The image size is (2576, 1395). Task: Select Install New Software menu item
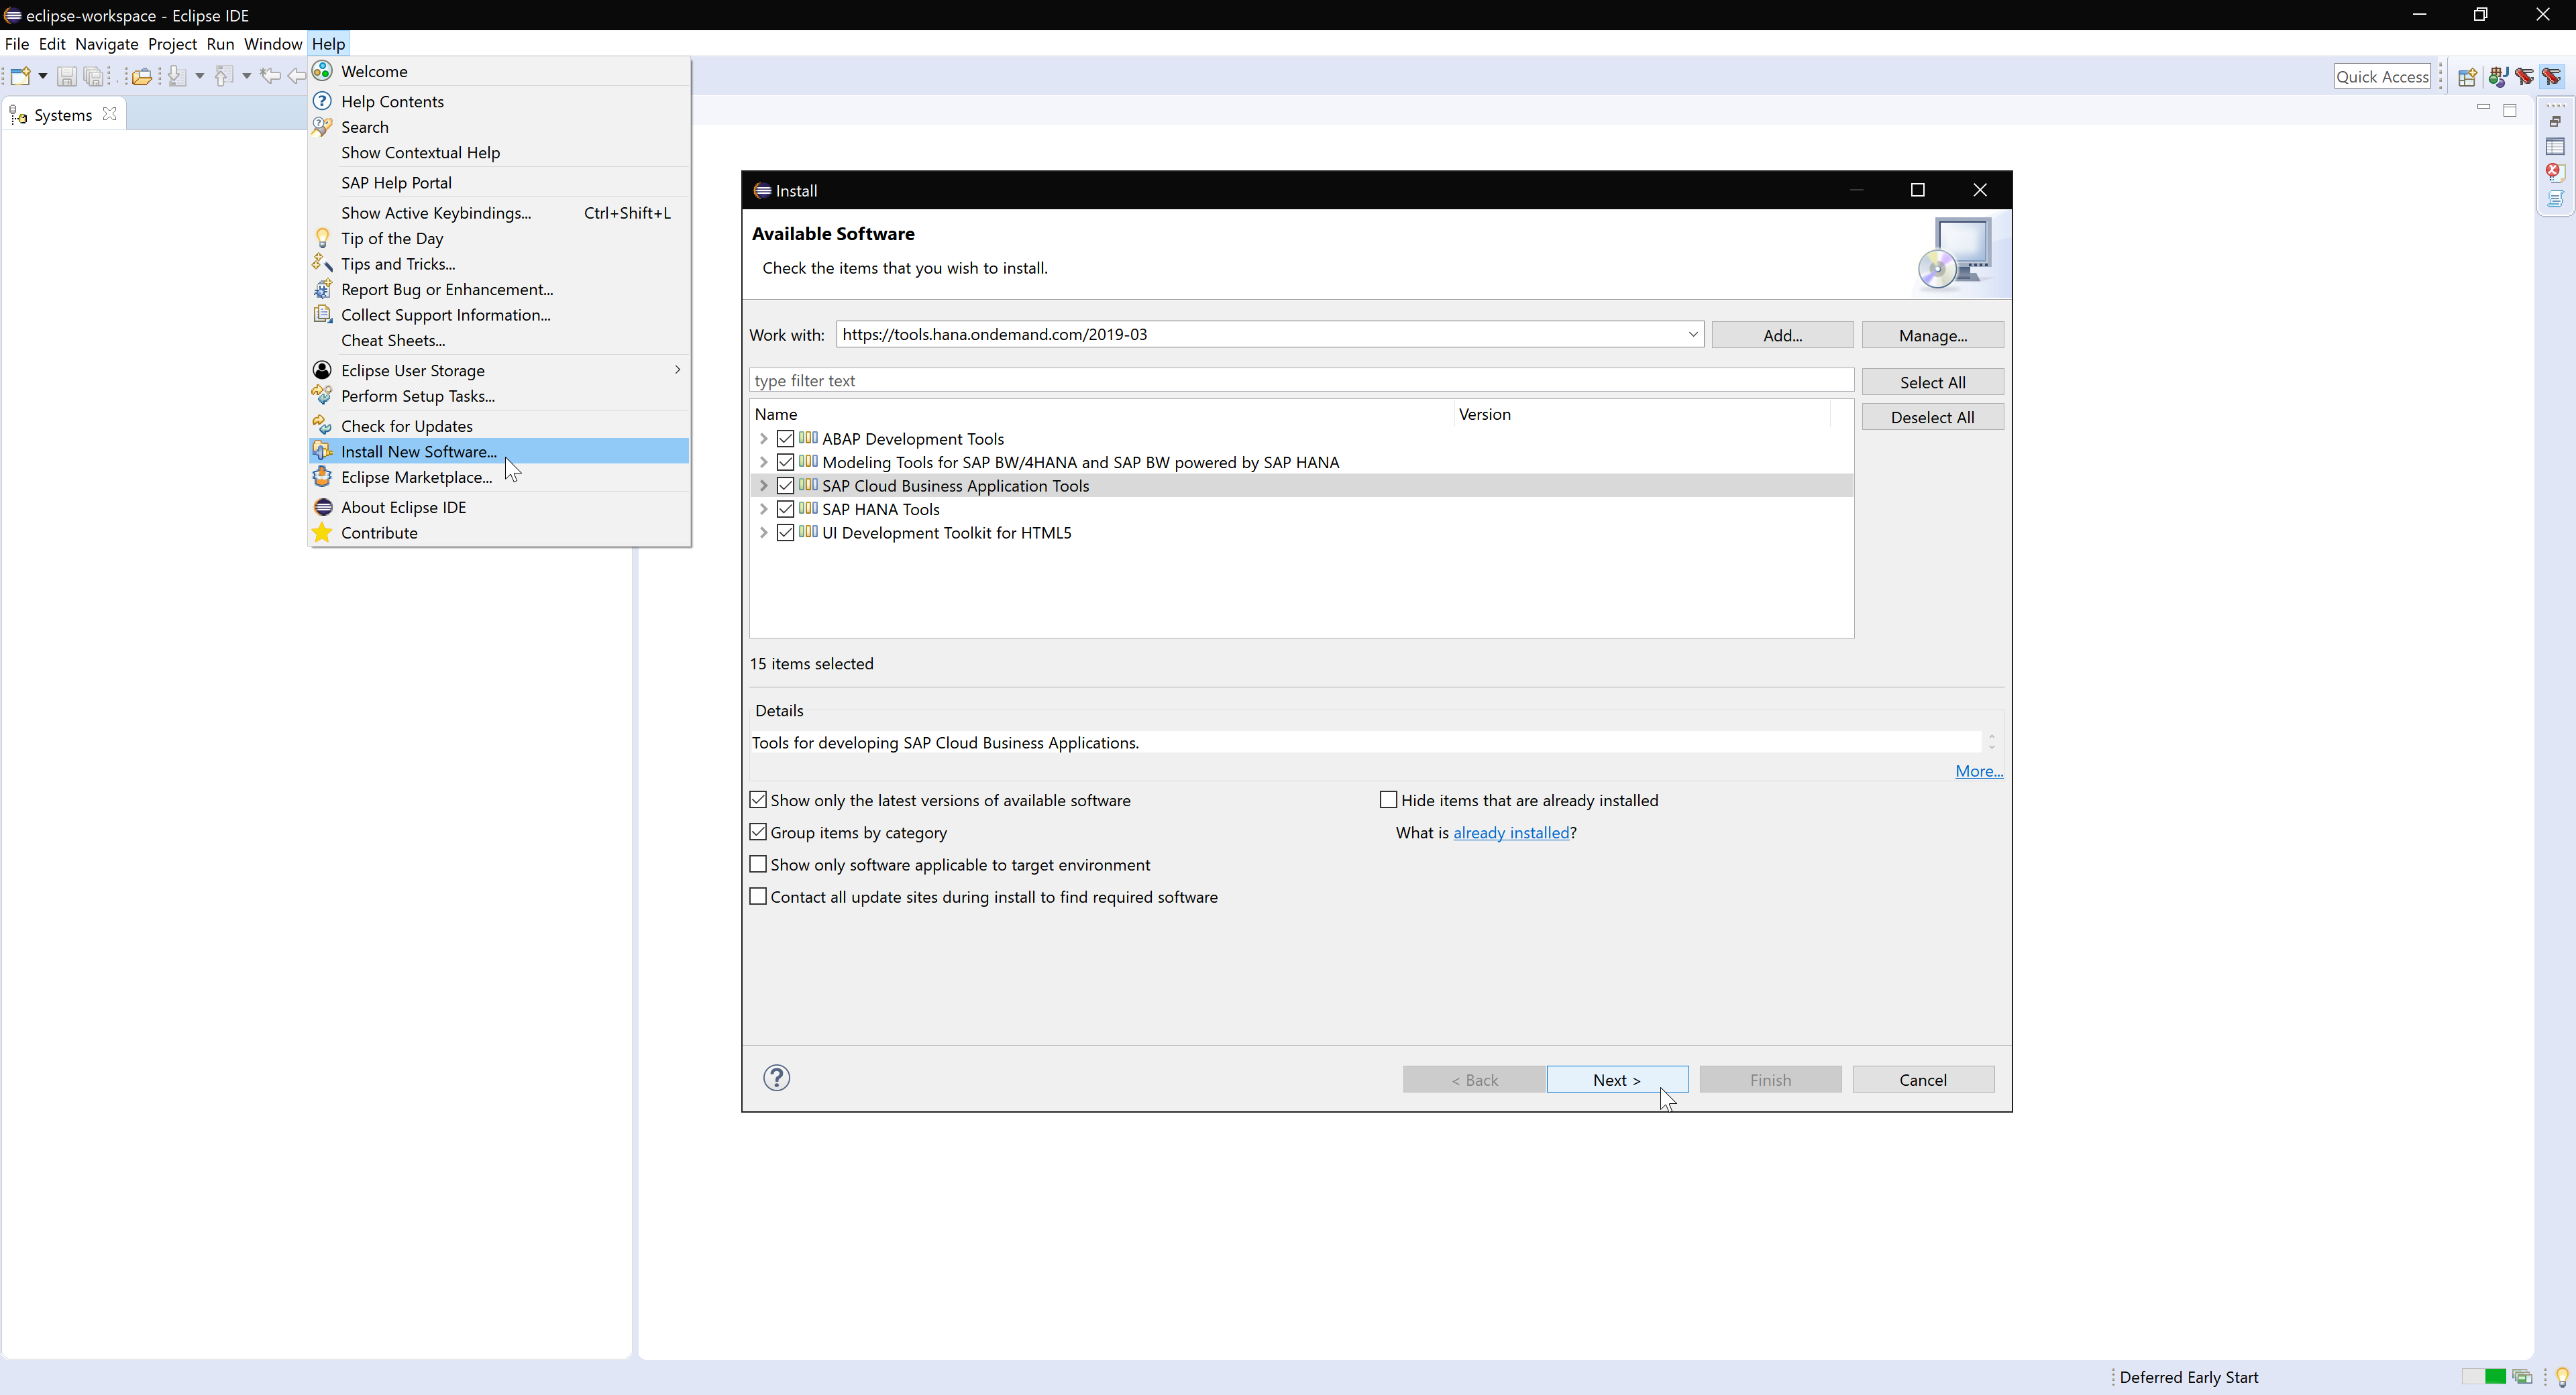pos(499,452)
